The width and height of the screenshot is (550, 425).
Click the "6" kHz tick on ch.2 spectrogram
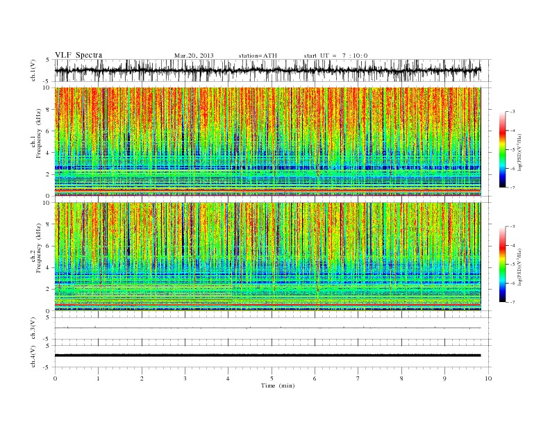click(x=49, y=246)
